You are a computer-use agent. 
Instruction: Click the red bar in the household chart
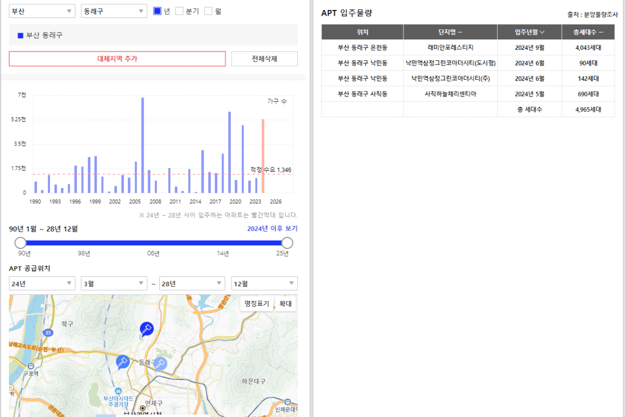263,156
